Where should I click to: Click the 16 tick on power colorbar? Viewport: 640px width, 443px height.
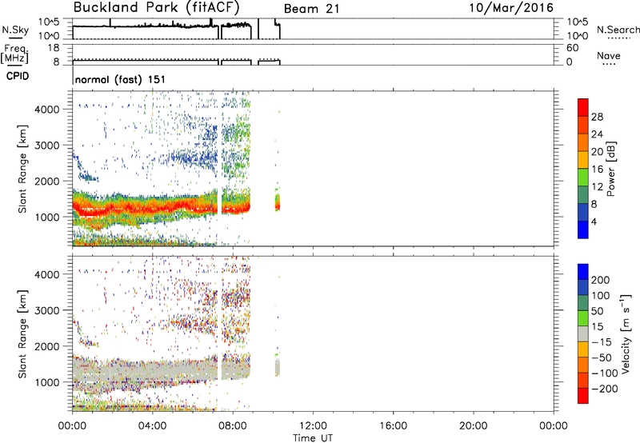(597, 170)
